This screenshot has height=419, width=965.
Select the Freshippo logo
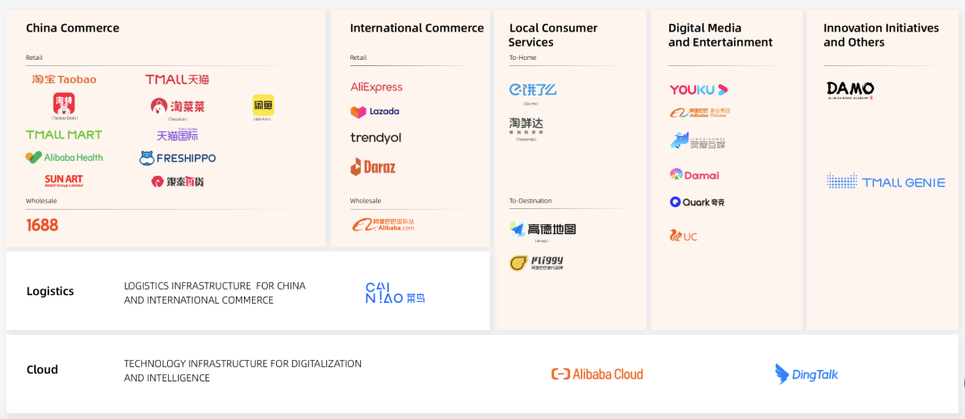(x=177, y=158)
